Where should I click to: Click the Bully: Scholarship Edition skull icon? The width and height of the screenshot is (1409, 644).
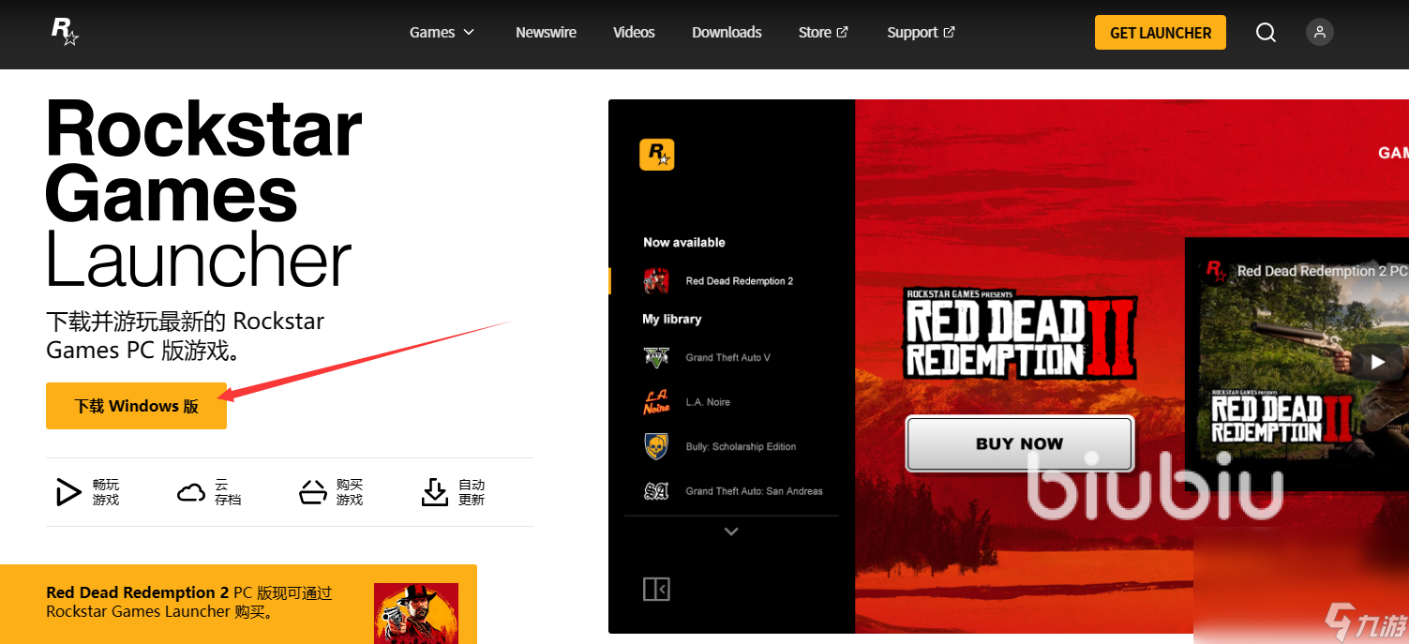pyautogui.click(x=656, y=446)
